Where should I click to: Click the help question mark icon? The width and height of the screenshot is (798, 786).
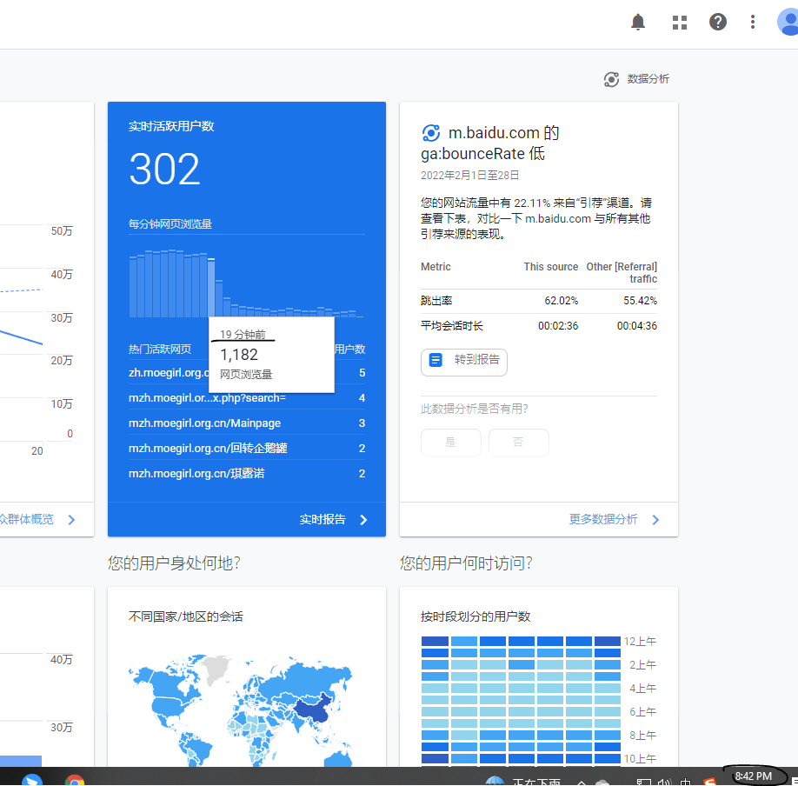[x=717, y=23]
